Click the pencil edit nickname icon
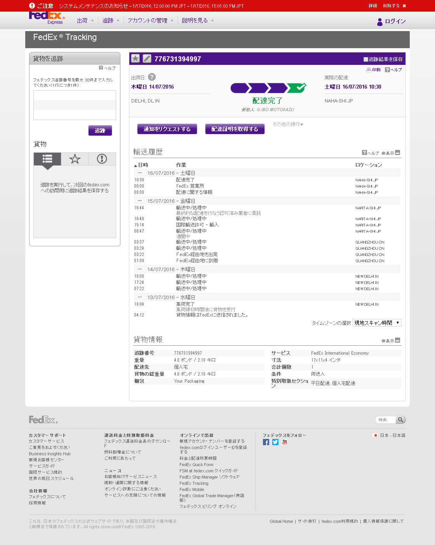This screenshot has height=545, width=435. pyautogui.click(x=147, y=58)
